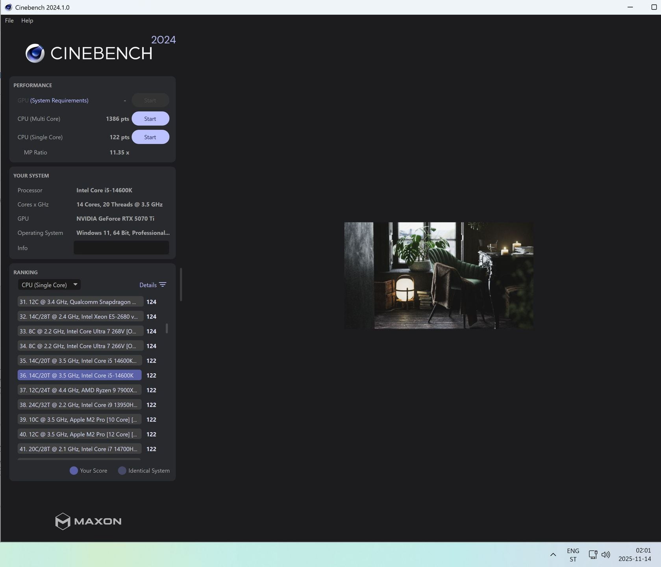Click the Operating System value Windows 11
661x567 pixels.
123,233
